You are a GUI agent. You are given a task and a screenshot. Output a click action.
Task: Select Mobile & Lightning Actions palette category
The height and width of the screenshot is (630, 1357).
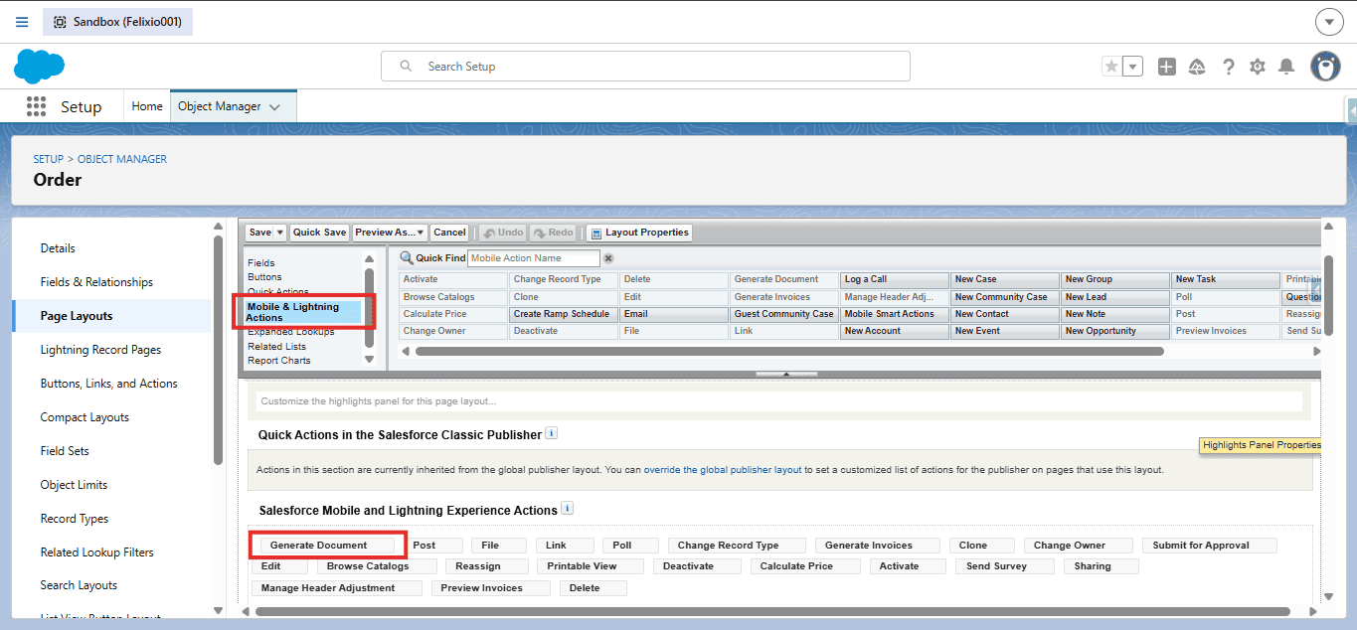303,312
